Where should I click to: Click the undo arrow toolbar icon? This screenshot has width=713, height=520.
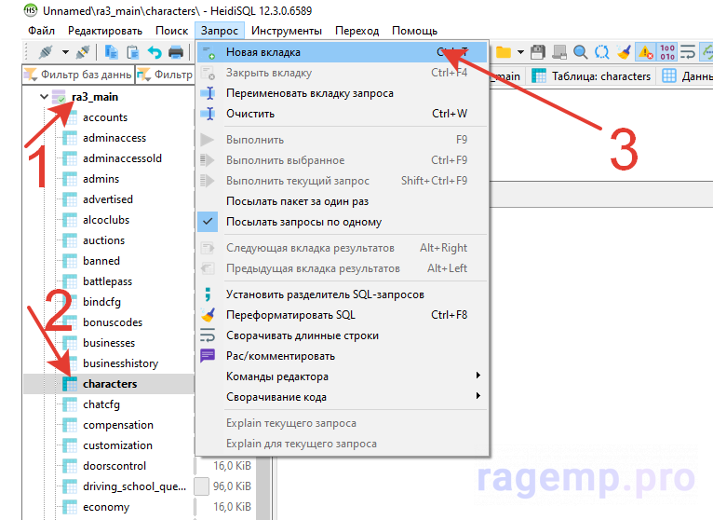(155, 52)
